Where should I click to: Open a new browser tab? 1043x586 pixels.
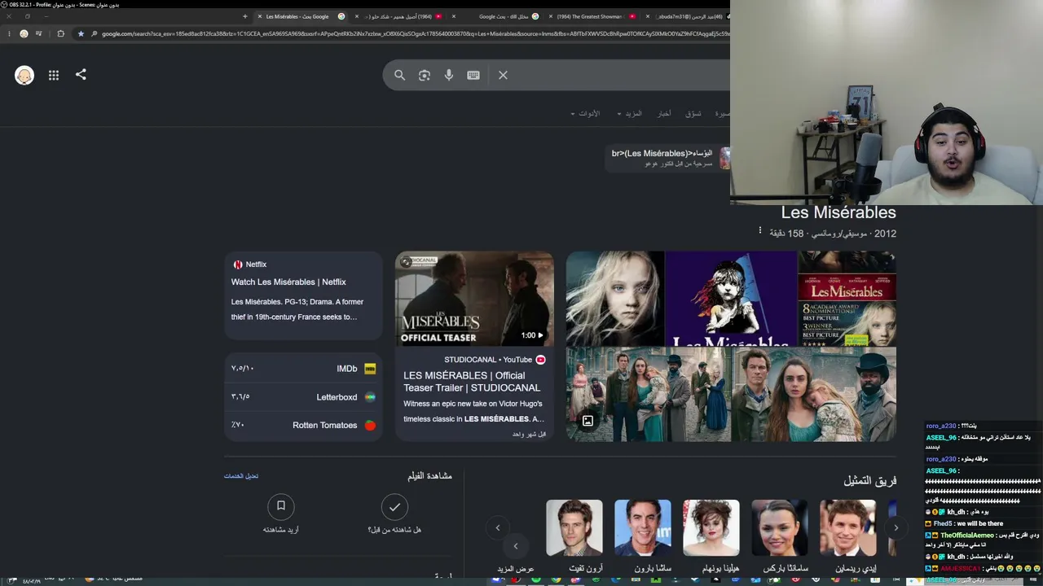tap(244, 16)
